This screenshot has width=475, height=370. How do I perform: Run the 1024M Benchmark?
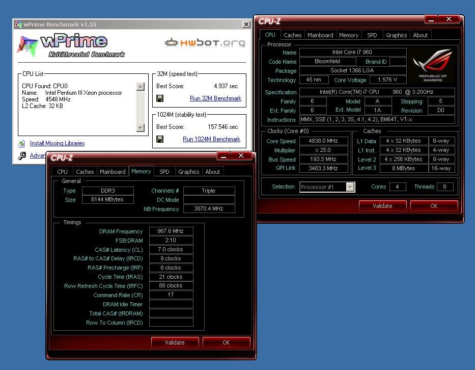click(x=211, y=139)
